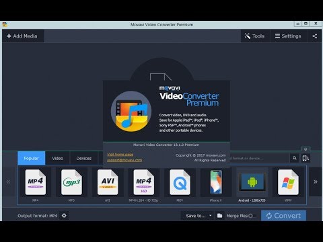The height and width of the screenshot is (242, 323).
Task: Click the support@movavi.com link
Action: (x=124, y=160)
